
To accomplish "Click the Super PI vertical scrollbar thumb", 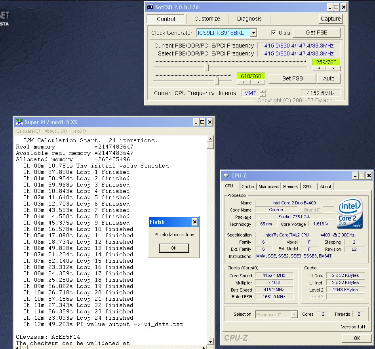I will (210, 146).
